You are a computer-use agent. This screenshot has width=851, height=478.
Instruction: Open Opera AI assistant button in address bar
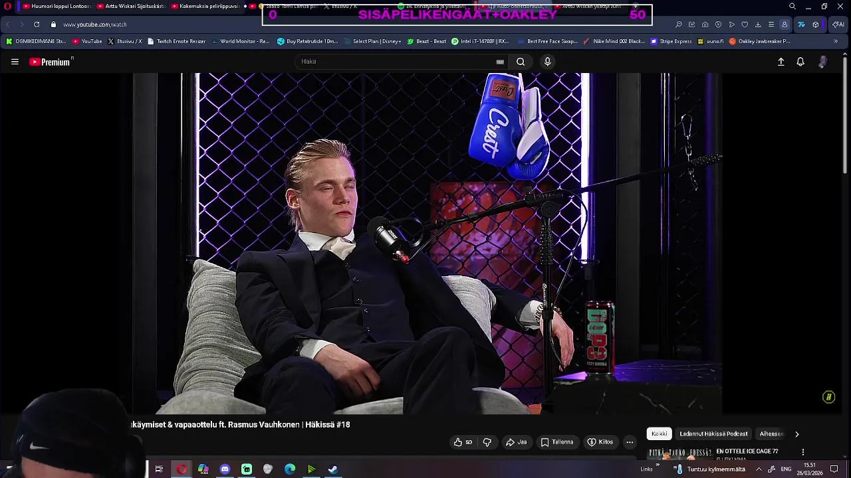838,25
